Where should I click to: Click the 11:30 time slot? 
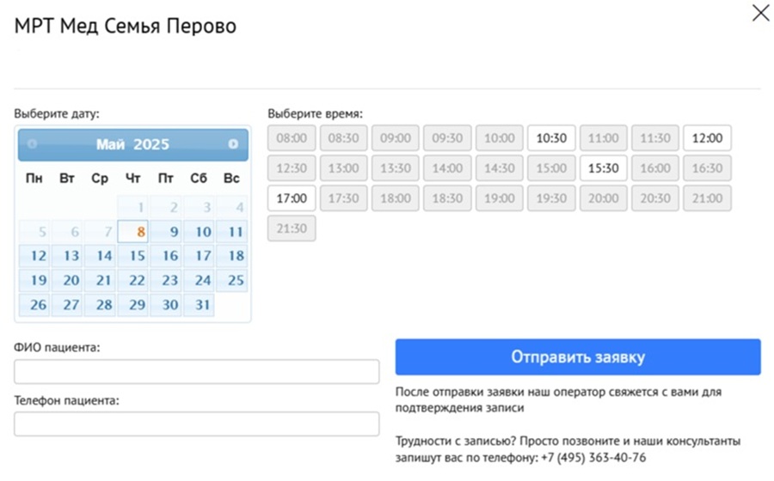655,138
